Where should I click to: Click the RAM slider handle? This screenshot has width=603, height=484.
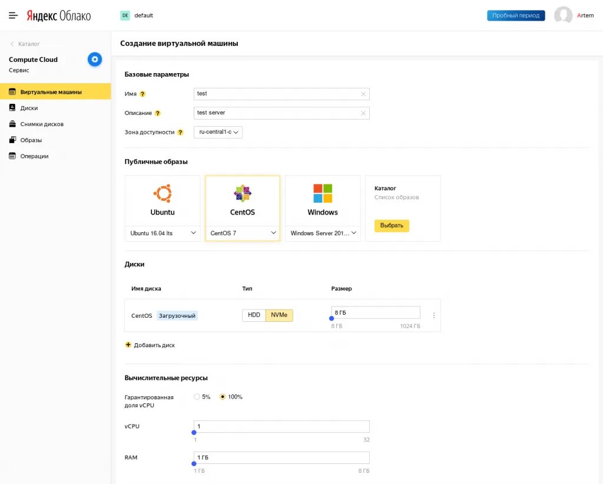(x=194, y=463)
